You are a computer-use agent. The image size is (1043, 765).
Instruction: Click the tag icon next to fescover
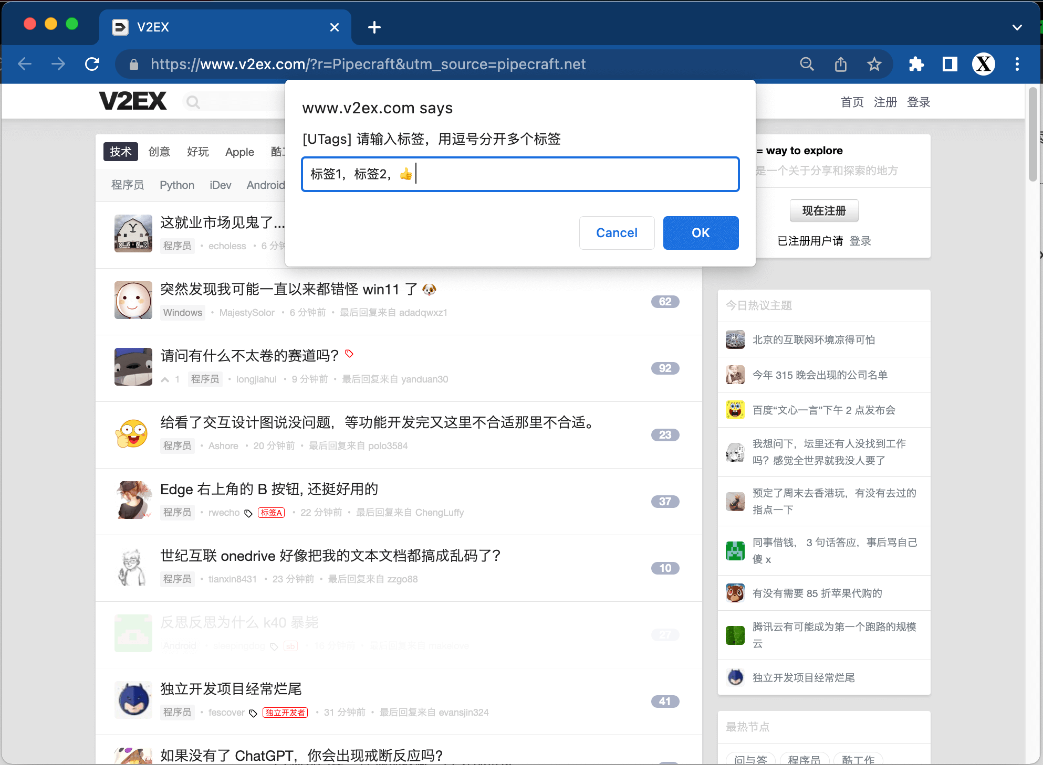(253, 713)
